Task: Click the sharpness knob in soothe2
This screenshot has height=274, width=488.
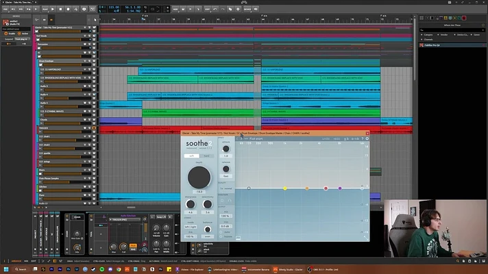Action: [191, 204]
